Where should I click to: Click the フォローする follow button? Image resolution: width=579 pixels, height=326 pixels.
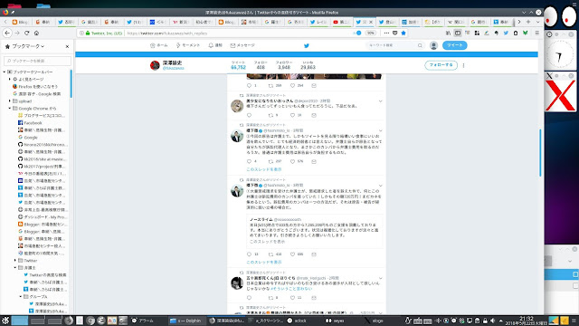(441, 65)
